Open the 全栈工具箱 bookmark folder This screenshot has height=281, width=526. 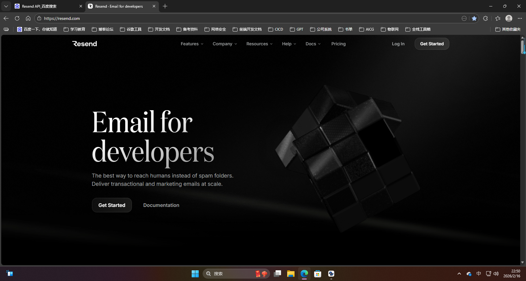point(418,29)
